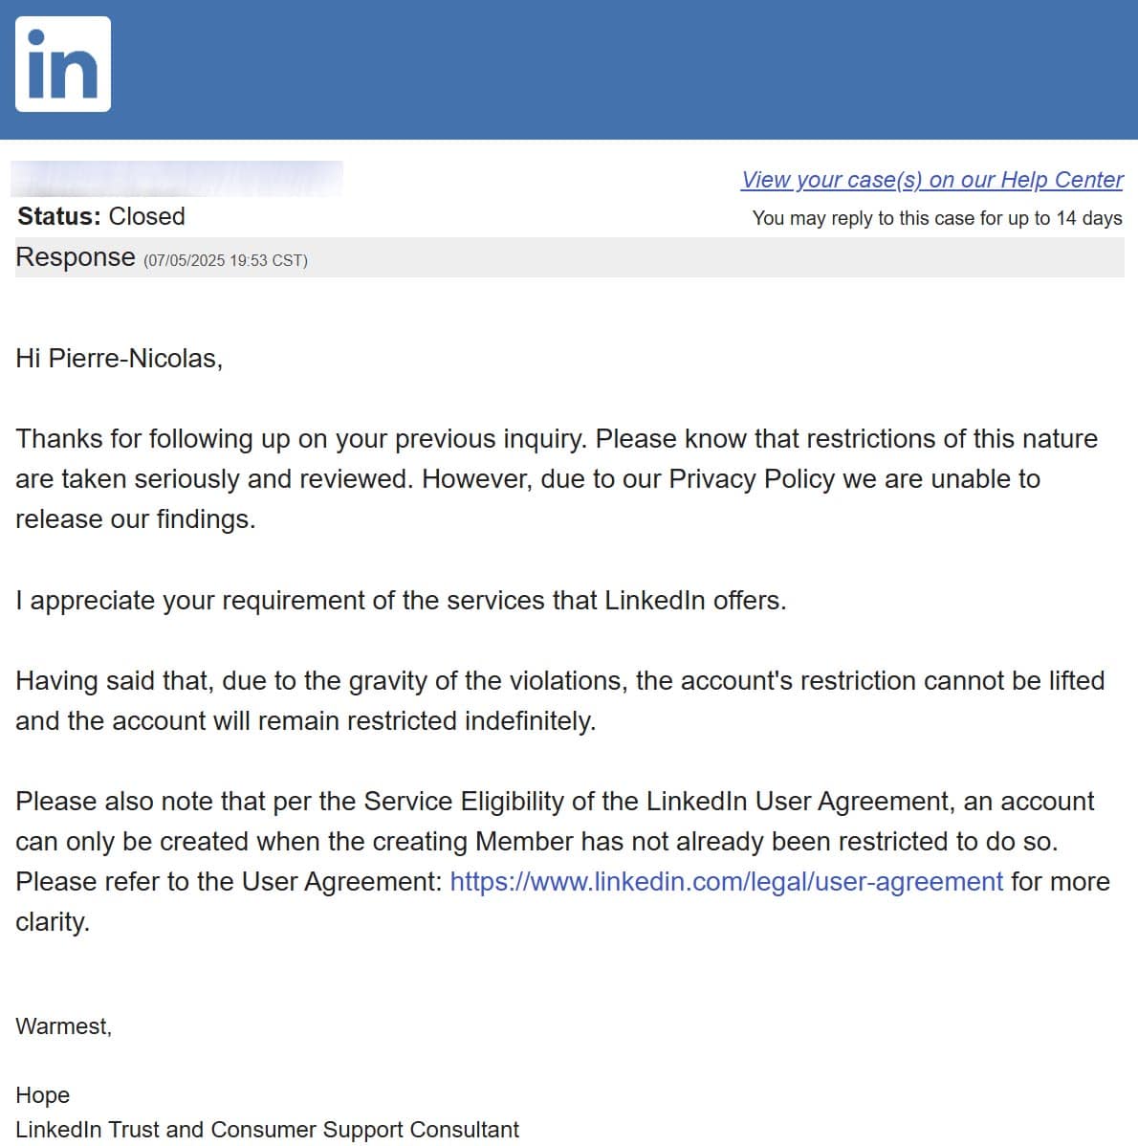Click the LinkedIn logo in the header

pyautogui.click(x=63, y=64)
